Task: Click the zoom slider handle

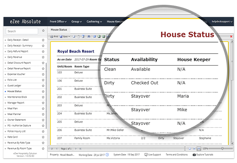Action: click(222, 149)
